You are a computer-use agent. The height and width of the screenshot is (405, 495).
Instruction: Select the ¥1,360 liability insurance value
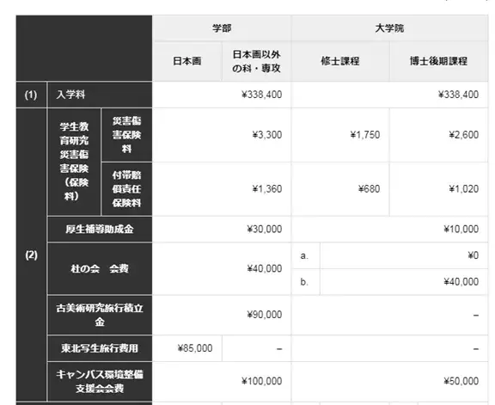pyautogui.click(x=267, y=189)
